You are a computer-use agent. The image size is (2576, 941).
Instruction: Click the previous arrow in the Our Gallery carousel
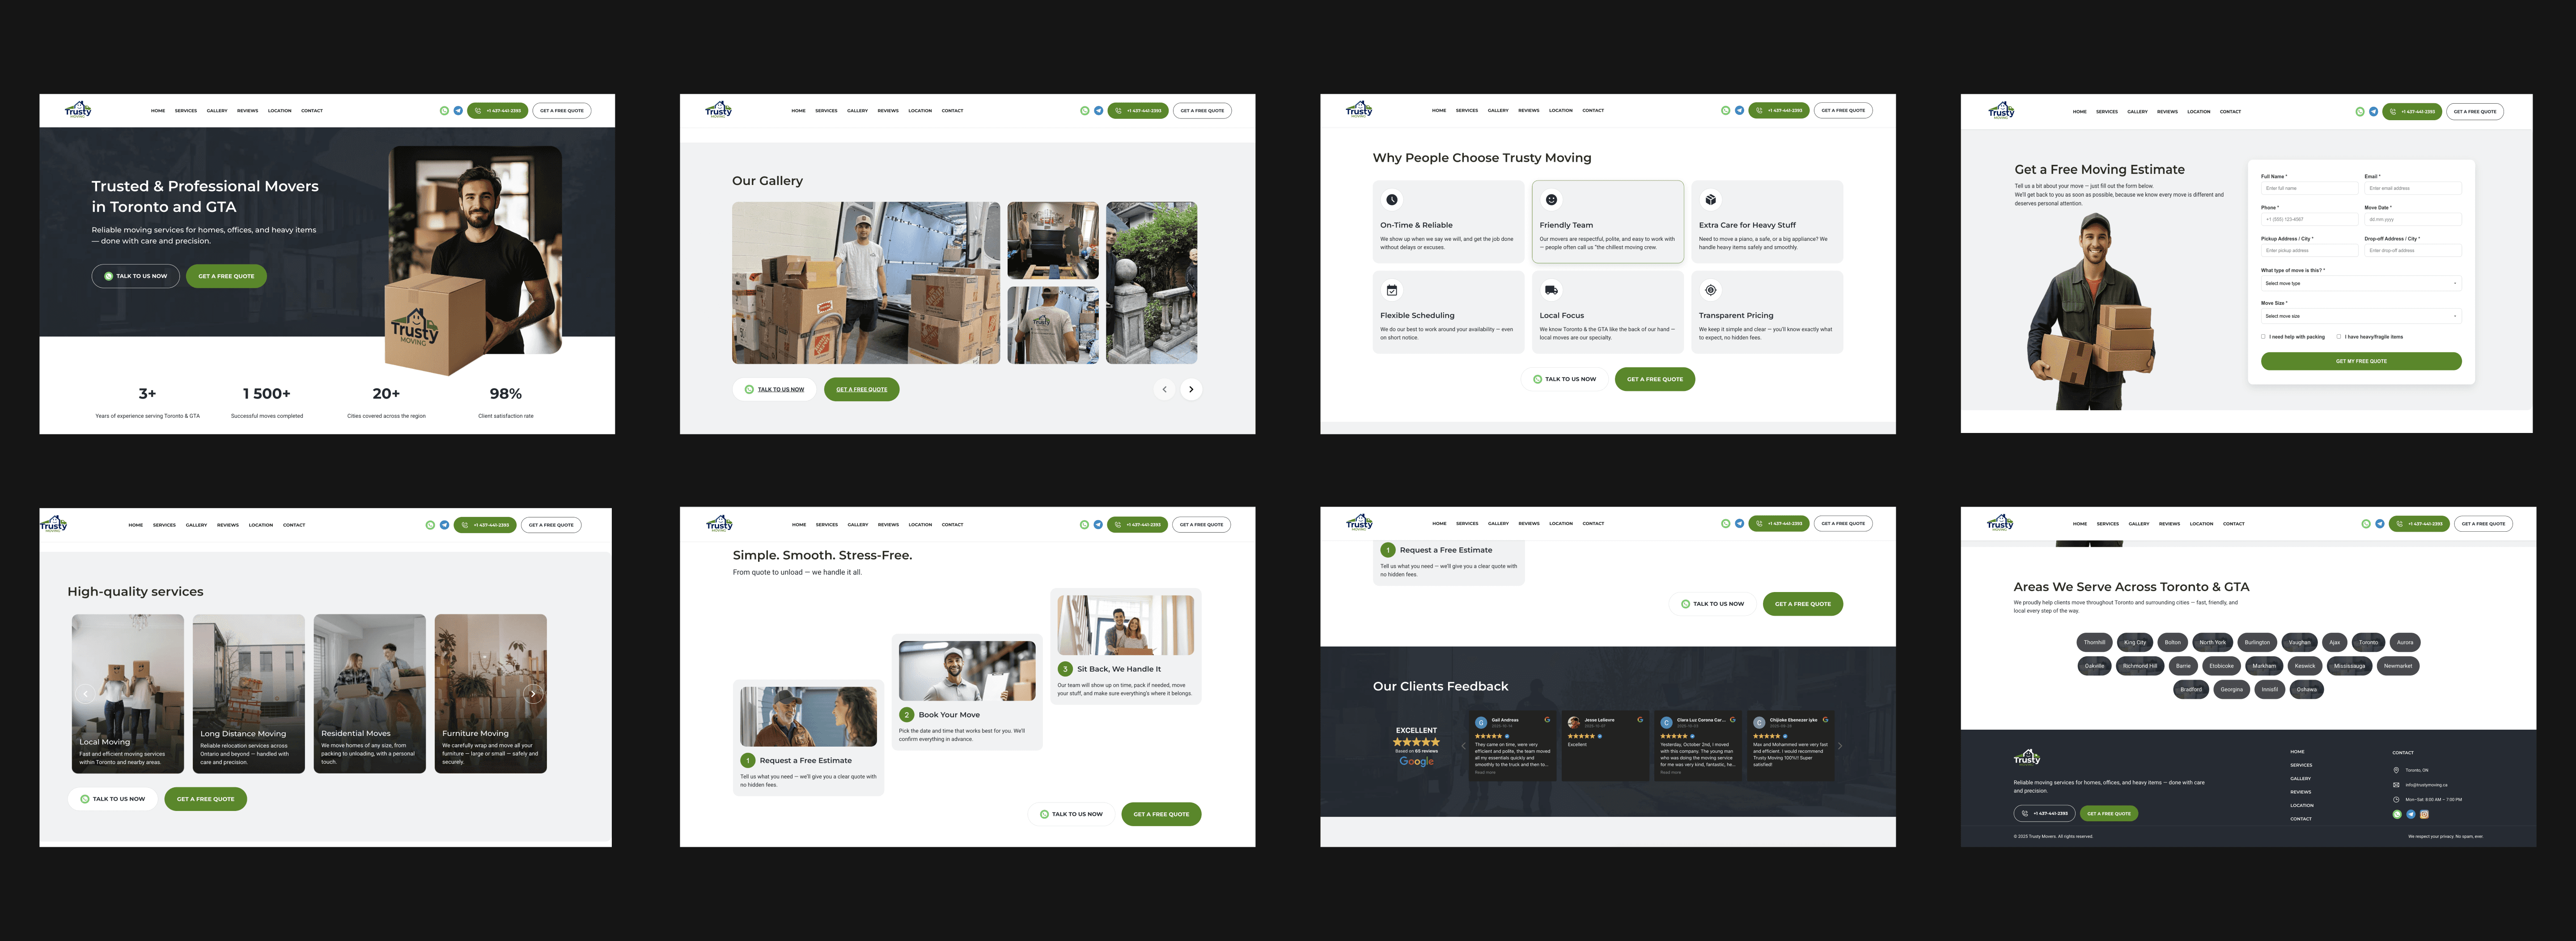click(1164, 390)
